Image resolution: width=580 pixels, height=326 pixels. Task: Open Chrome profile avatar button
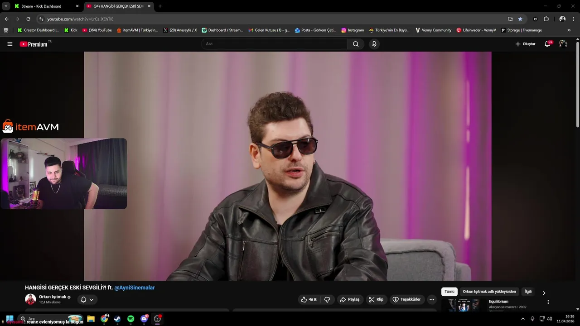coord(562,19)
